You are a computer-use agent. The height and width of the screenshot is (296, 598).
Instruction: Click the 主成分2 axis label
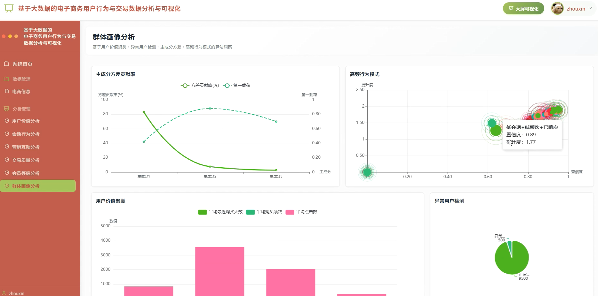pos(210,176)
